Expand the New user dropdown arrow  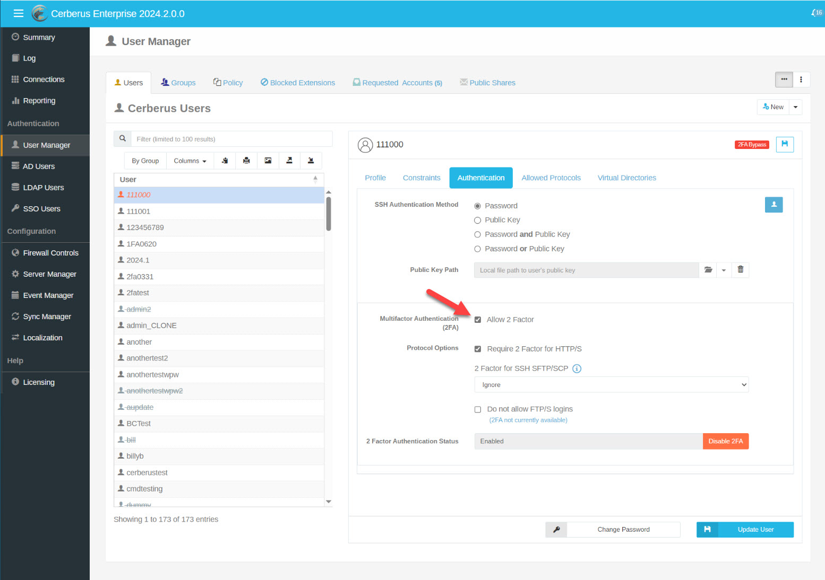point(795,107)
